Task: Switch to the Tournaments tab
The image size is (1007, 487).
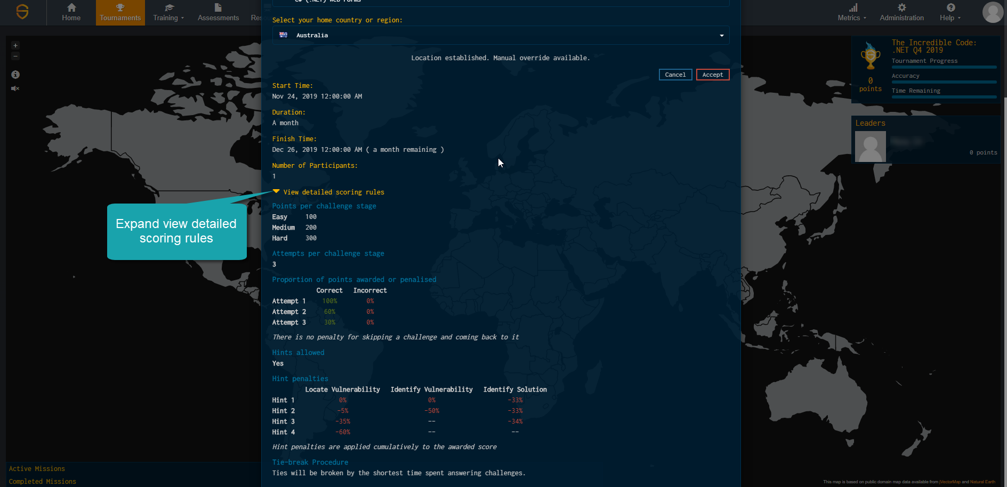Action: 120,12
